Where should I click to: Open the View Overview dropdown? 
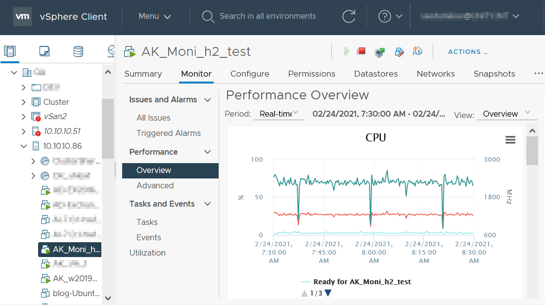(506, 114)
